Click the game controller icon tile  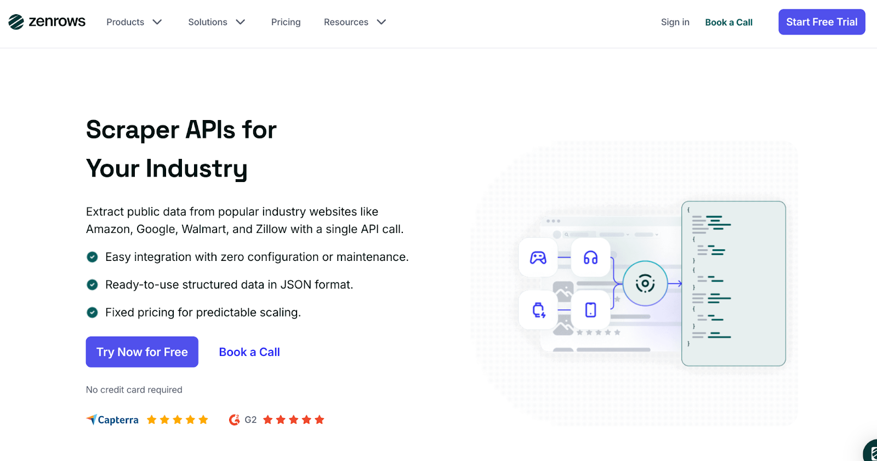pos(538,258)
